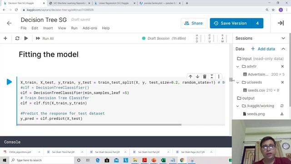The height and width of the screenshot is (164, 291).
Task: Click Run All button
Action: tap(45, 38)
